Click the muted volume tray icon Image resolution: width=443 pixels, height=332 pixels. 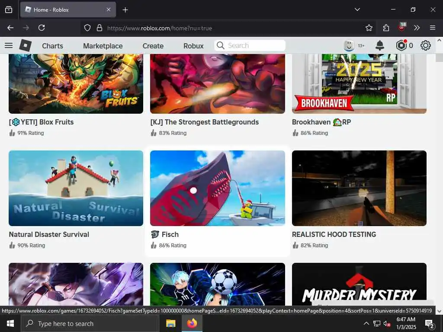[387, 323]
